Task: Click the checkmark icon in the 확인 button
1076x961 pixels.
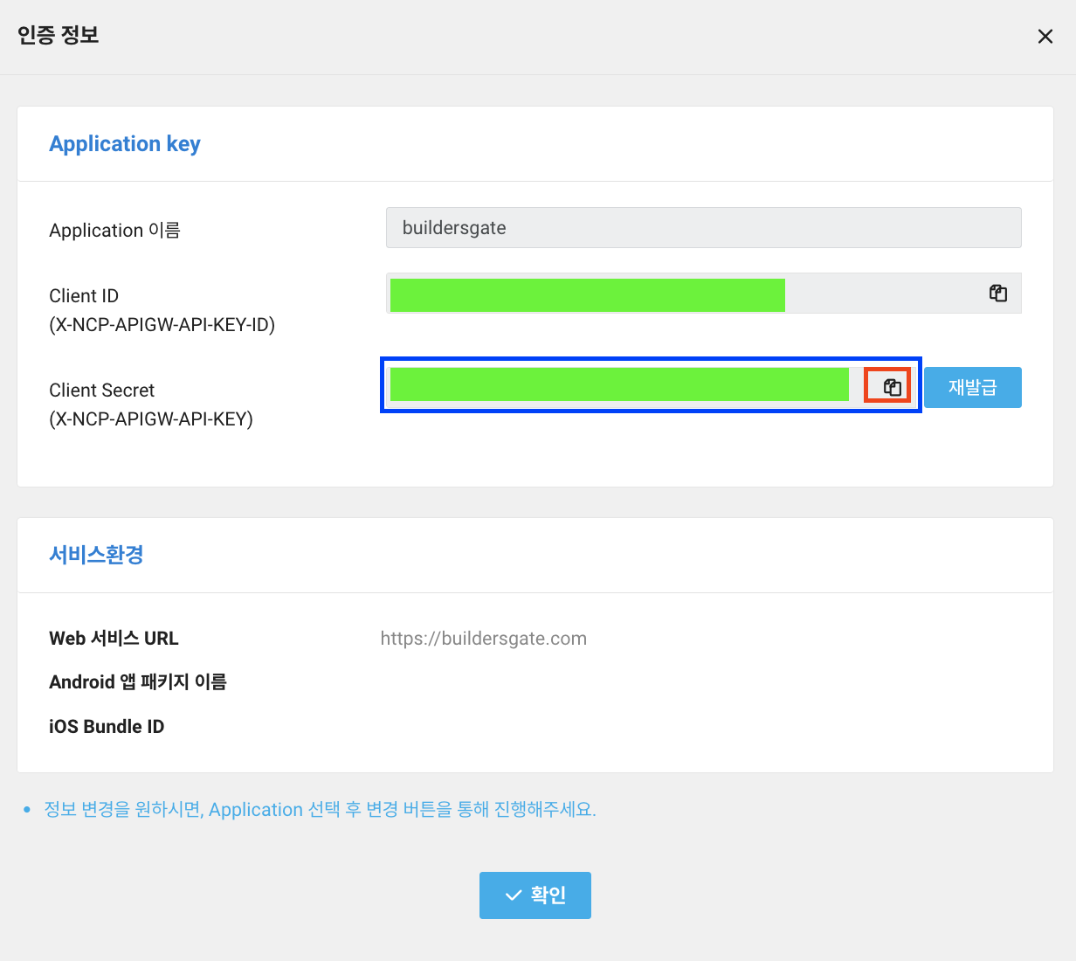Action: click(514, 895)
